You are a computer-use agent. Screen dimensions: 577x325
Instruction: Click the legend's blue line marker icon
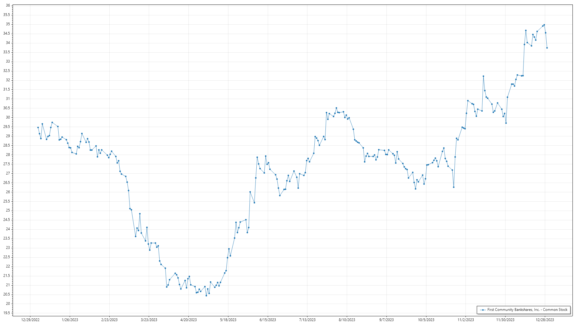(483, 310)
